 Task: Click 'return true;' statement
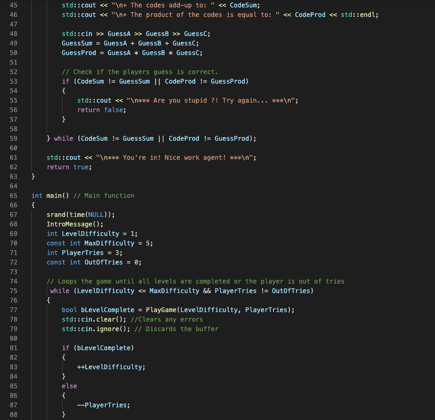tap(69, 167)
